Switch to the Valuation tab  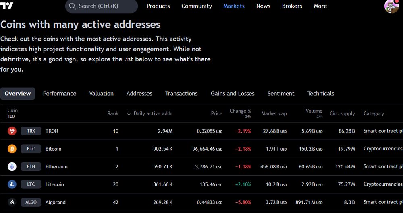101,94
